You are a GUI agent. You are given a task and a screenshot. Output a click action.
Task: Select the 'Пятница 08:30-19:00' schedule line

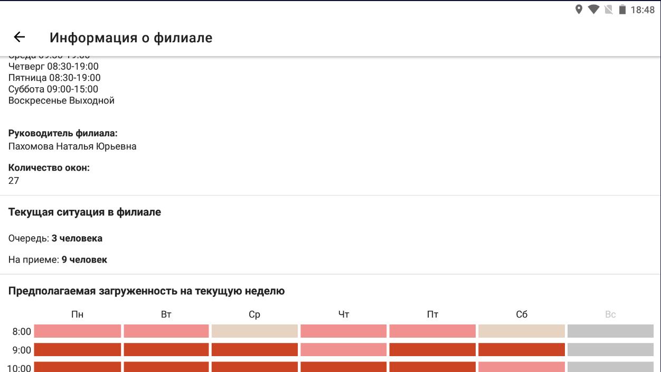click(54, 78)
